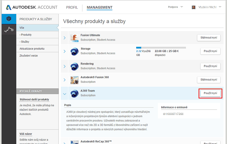
Task: Click the user avatar picture
Action: point(193,7)
